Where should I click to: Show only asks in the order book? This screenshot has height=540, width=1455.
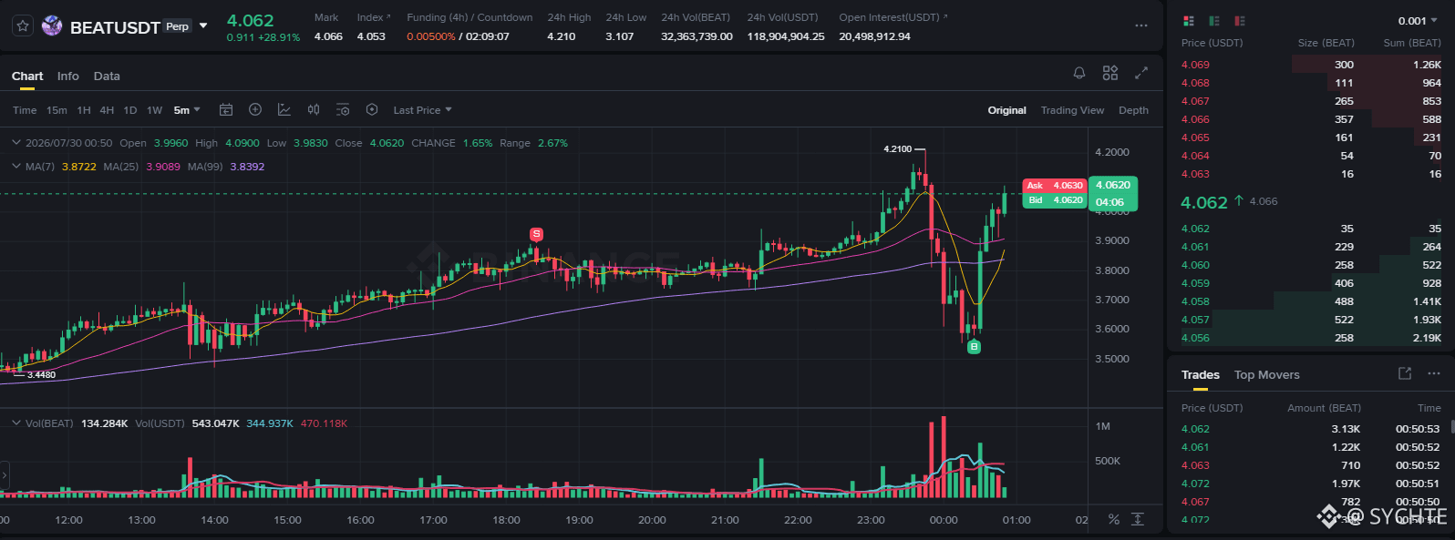1240,20
